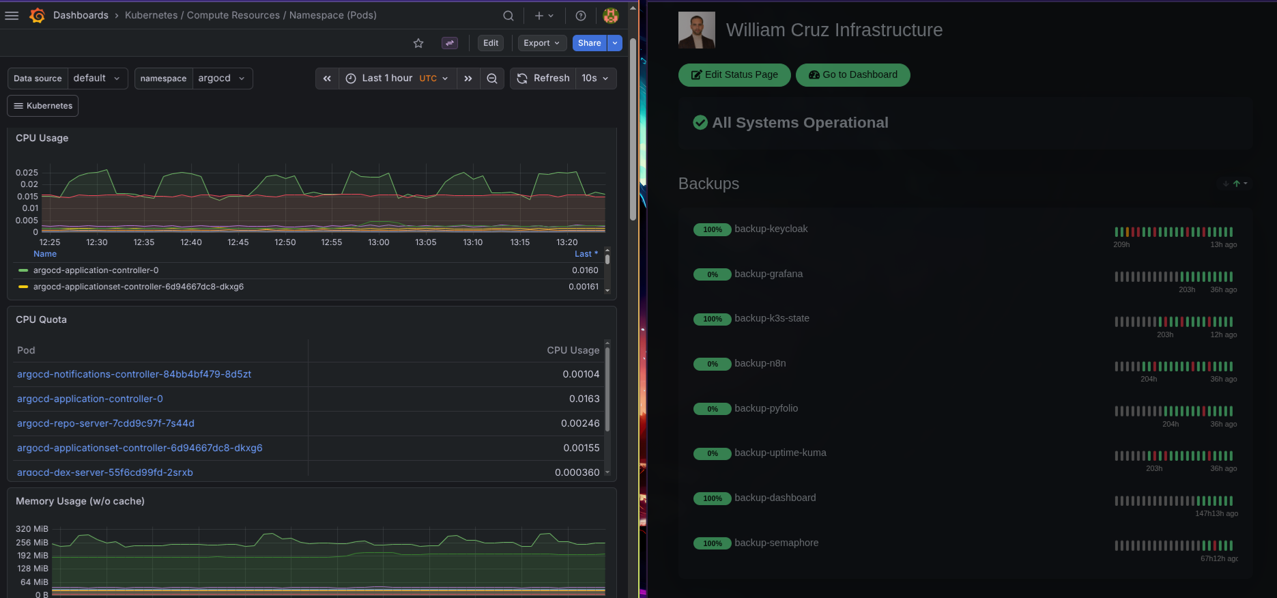Click the yellow color swatch of applicationset-controller
The image size is (1277, 598).
23,287
